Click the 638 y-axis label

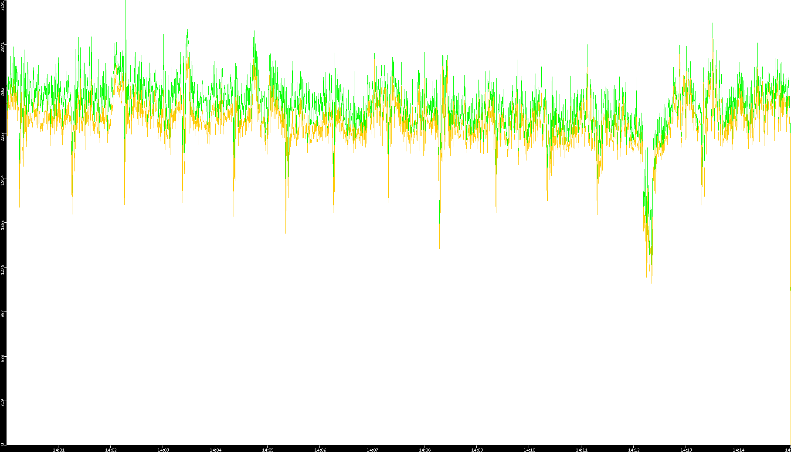(3, 358)
